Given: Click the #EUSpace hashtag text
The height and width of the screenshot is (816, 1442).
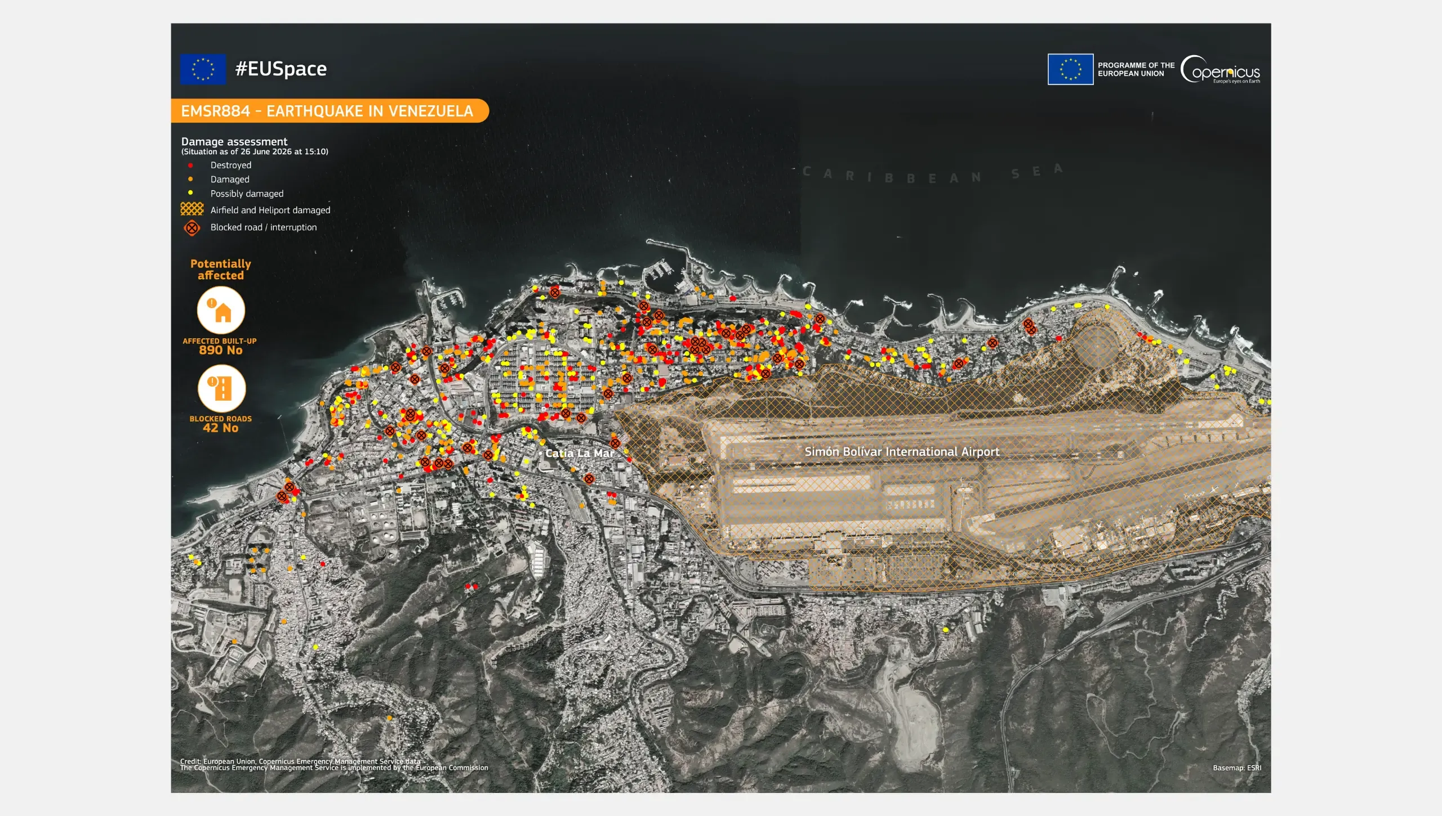Looking at the screenshot, I should [281, 69].
